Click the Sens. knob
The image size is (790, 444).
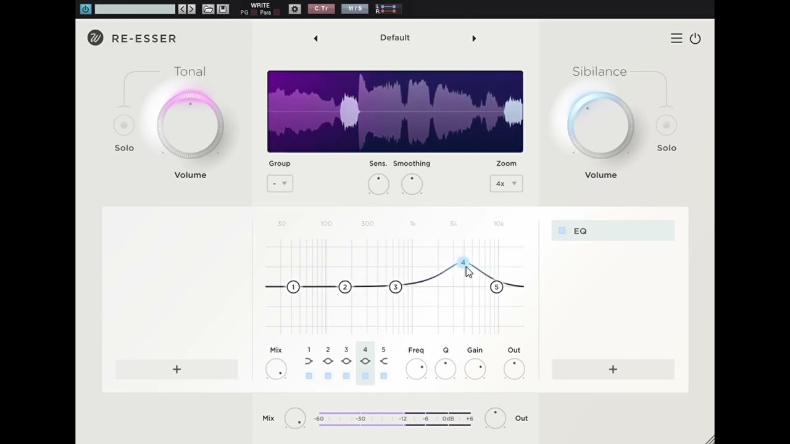coord(378,184)
